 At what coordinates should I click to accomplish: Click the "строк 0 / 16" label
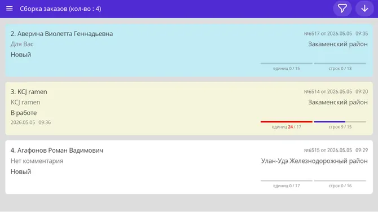coord(340,185)
